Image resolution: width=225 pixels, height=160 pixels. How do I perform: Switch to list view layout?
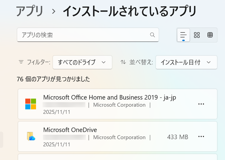183,35
